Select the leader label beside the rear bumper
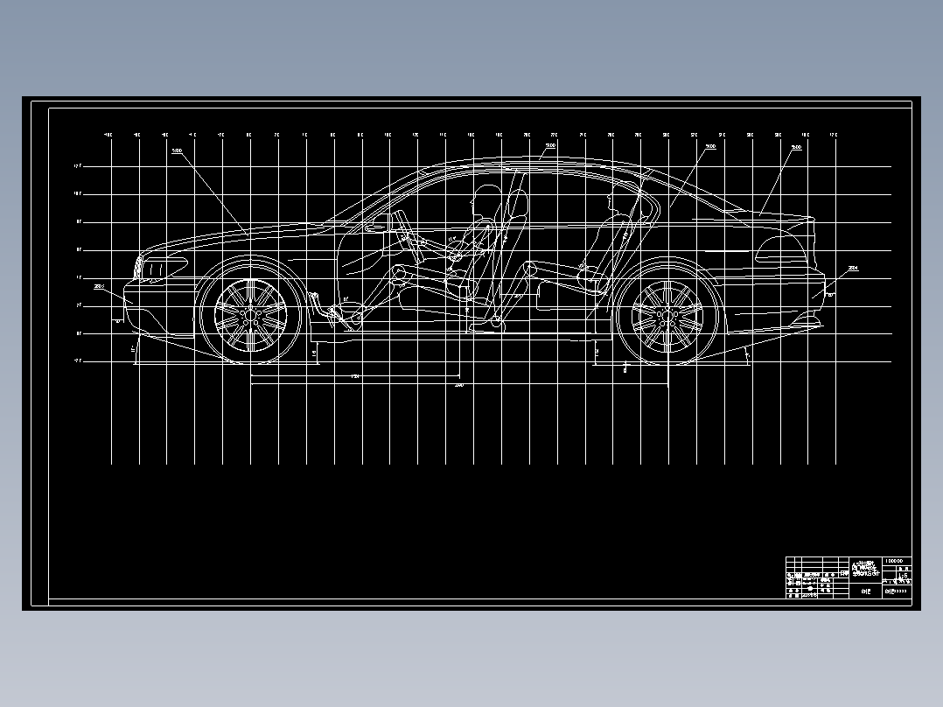Viewport: 943px width, 707px height. point(853,268)
